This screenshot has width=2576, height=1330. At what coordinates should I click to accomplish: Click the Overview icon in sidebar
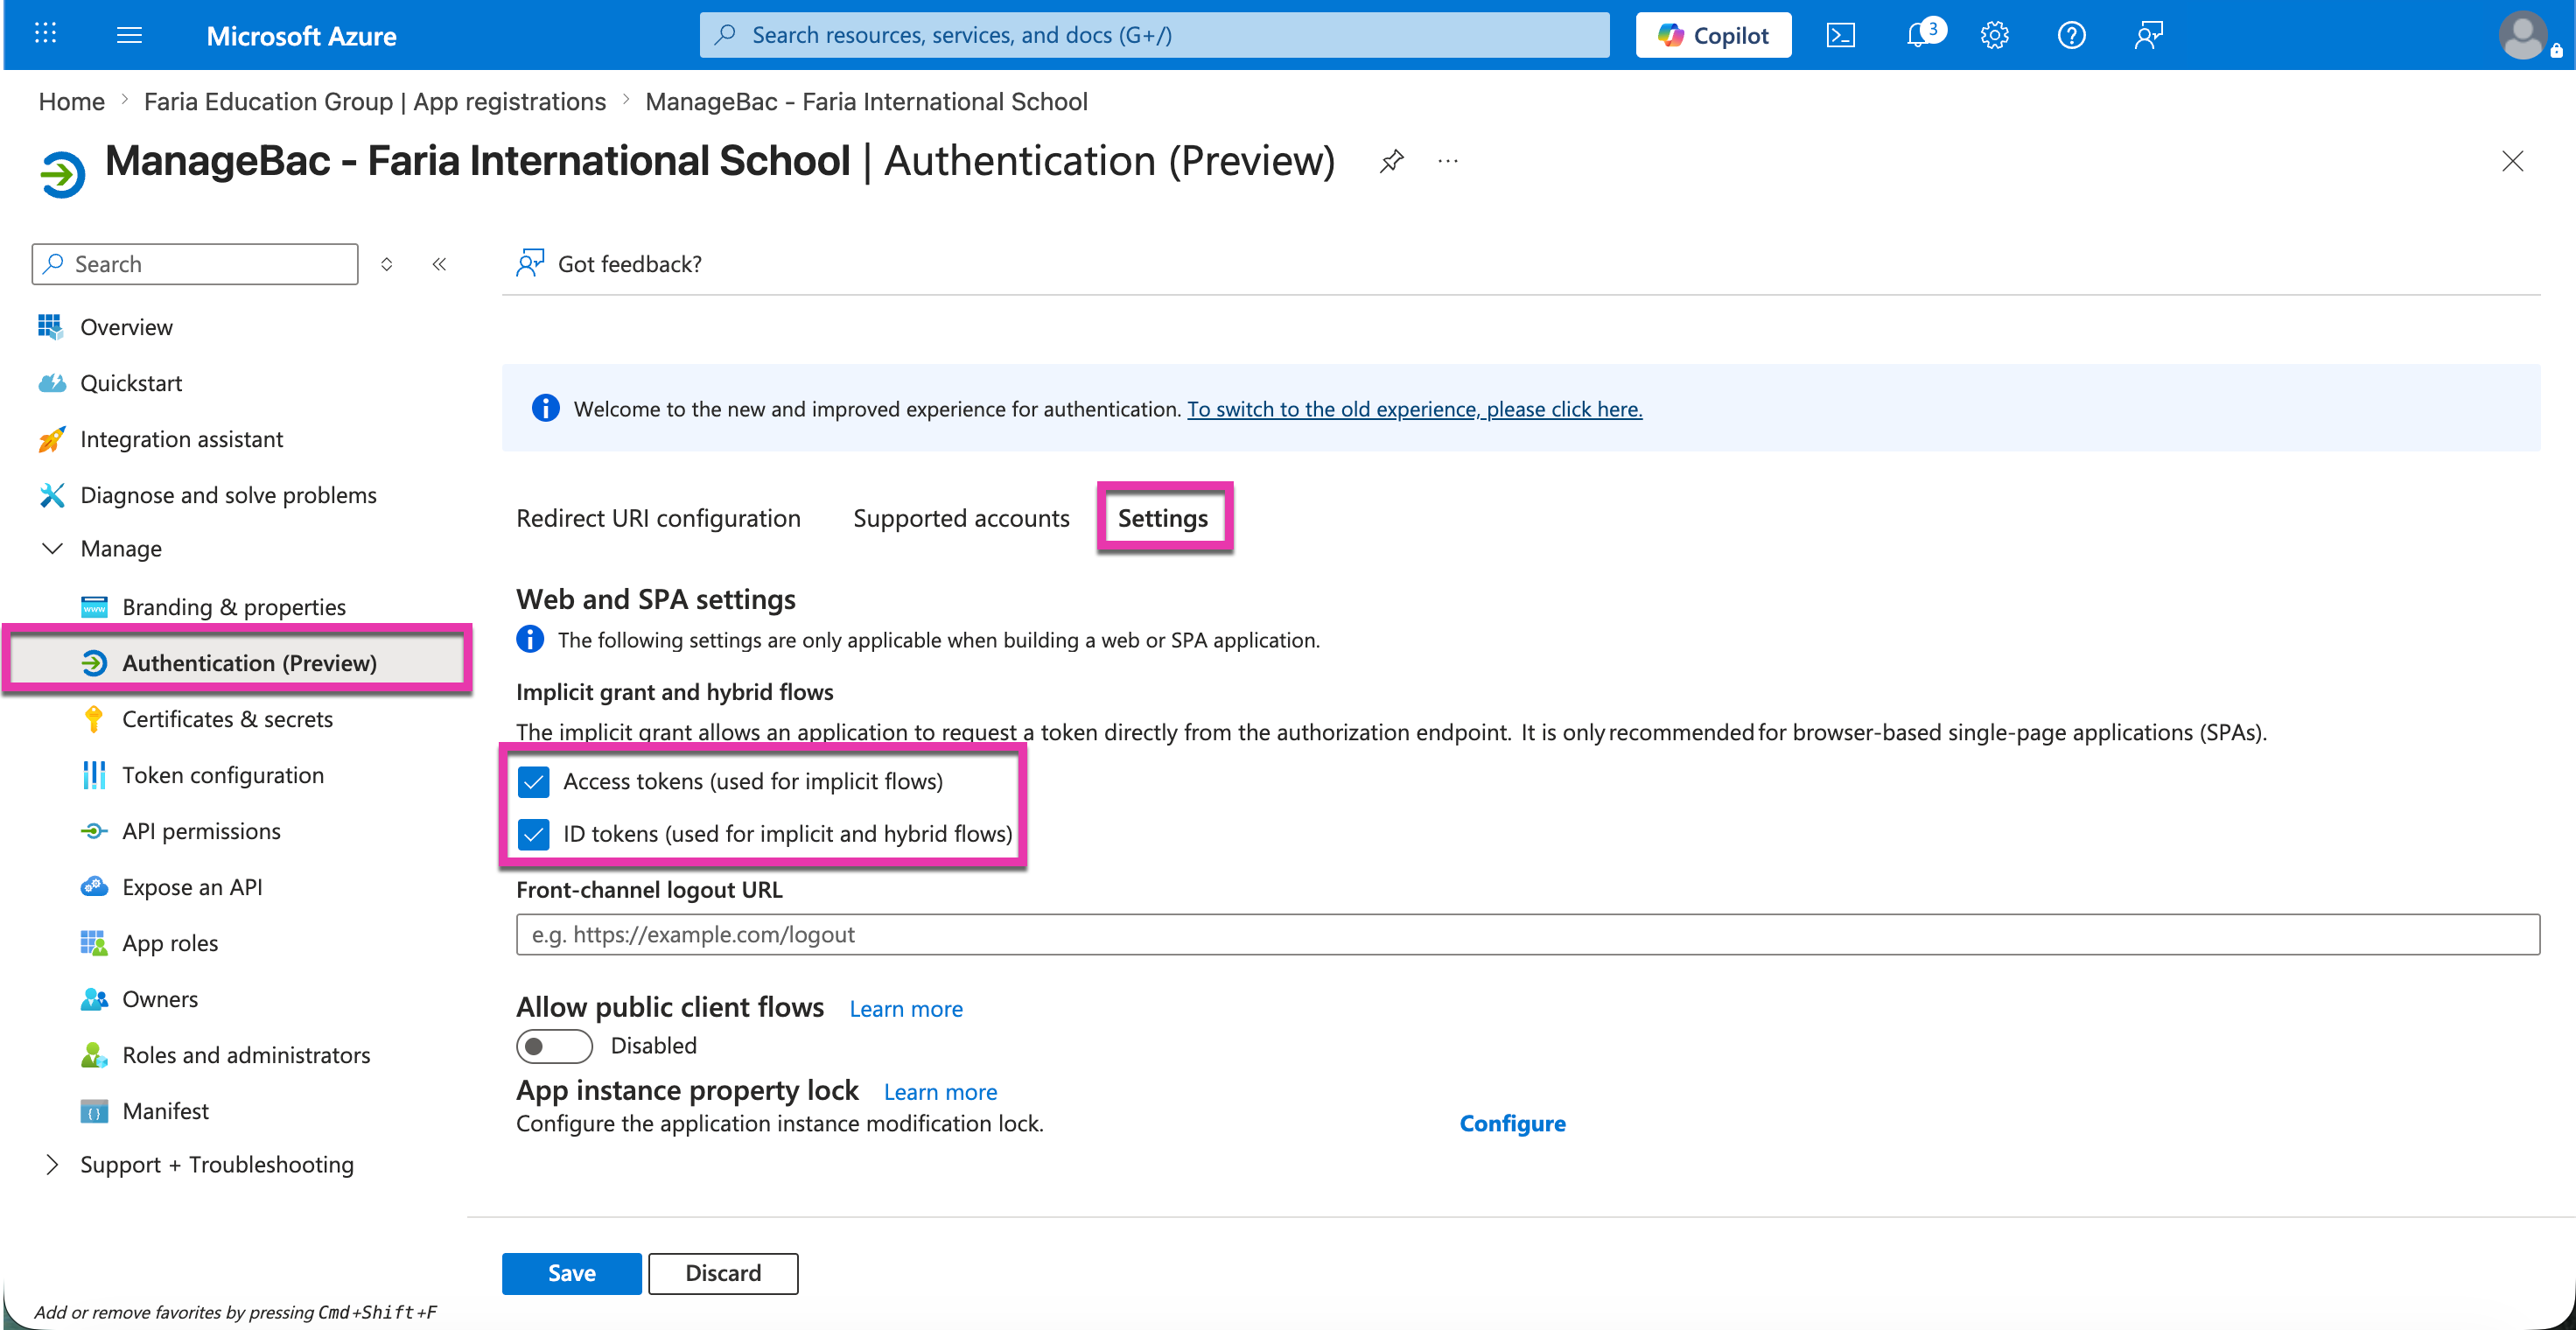point(50,327)
